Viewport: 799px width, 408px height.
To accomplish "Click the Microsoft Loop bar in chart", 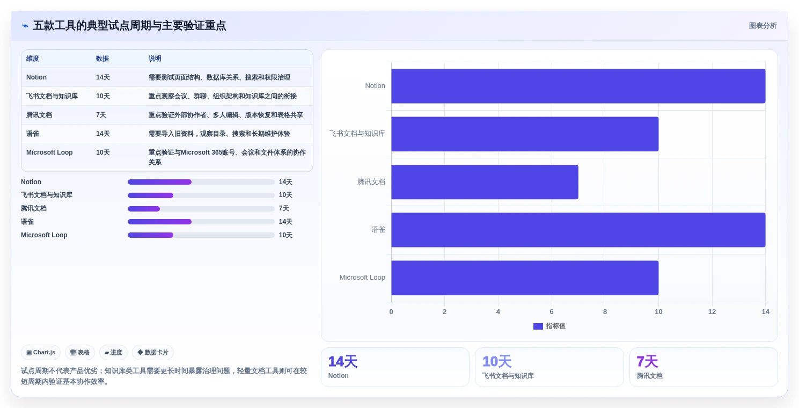I will click(525, 278).
